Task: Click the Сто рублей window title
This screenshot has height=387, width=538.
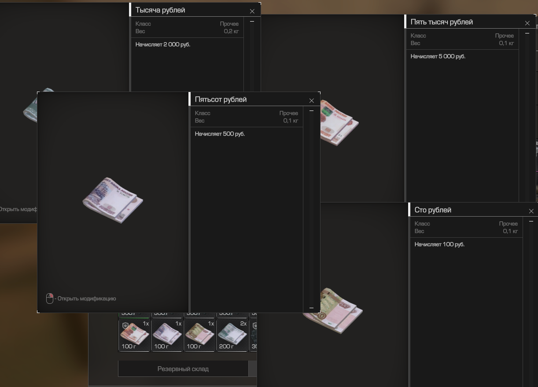Action: click(433, 210)
